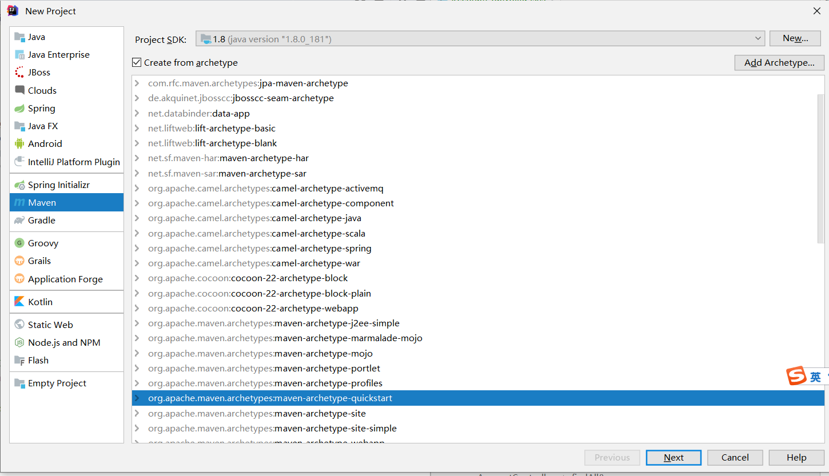Select maven-archetype-mojo row

click(x=478, y=354)
